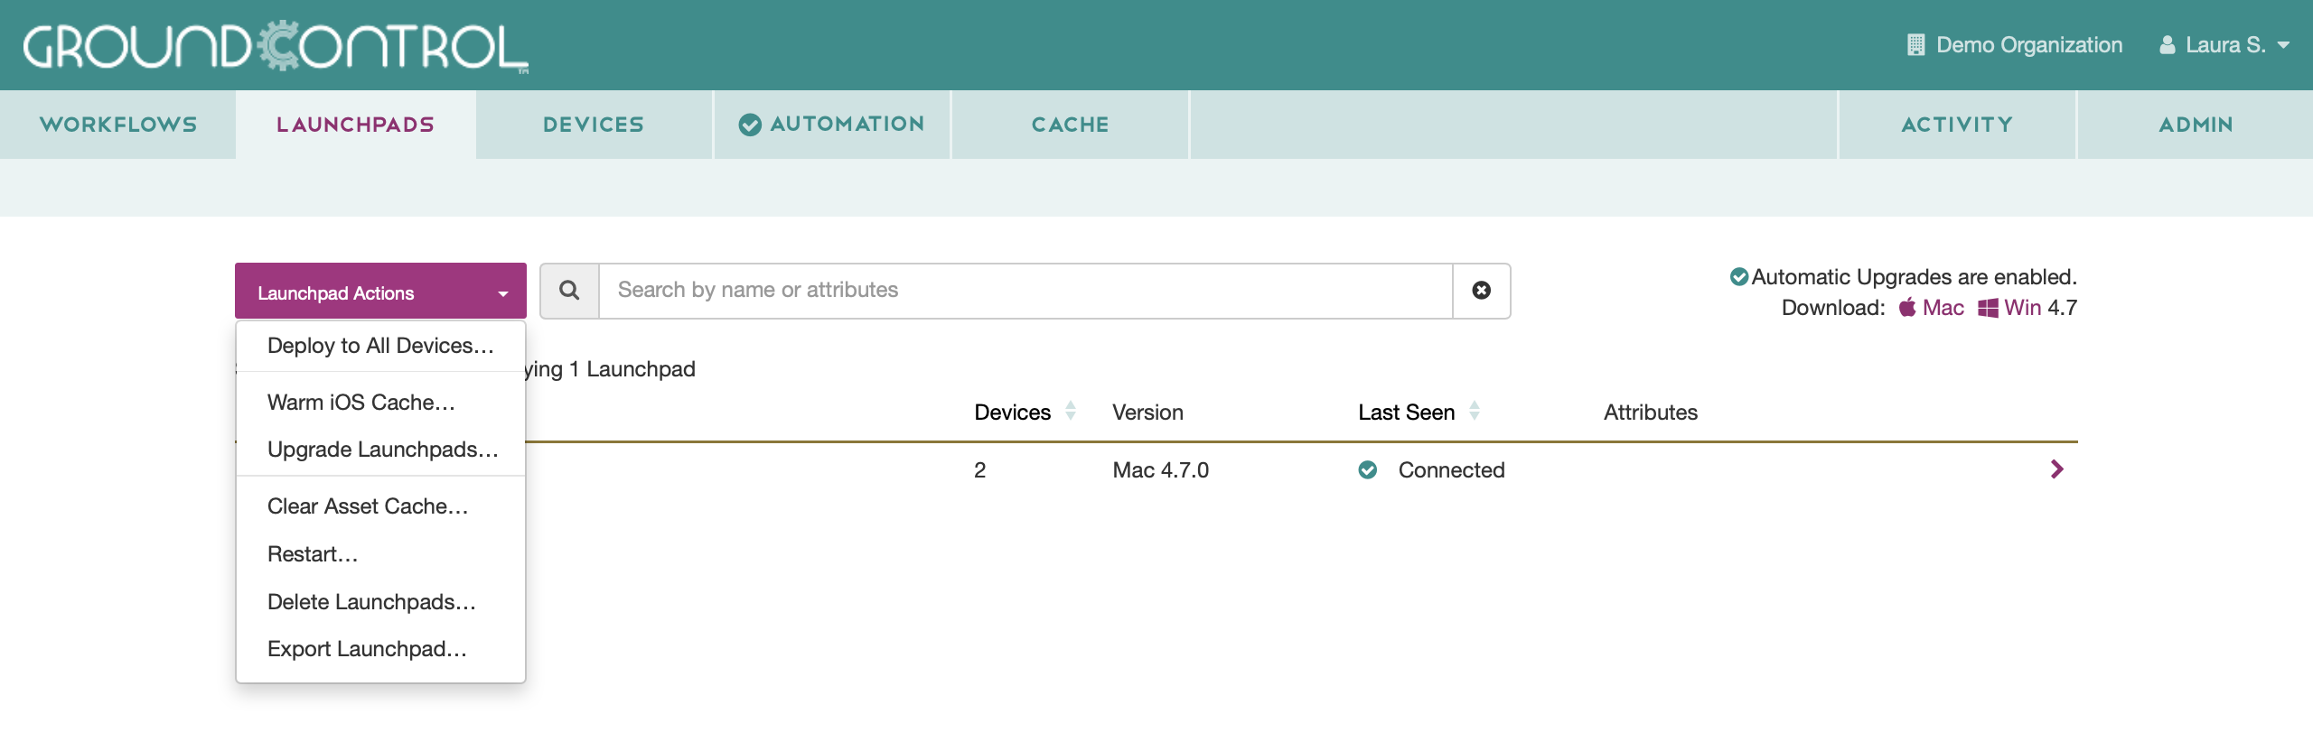This screenshot has height=742, width=2313.
Task: Open the Laura S. user menu
Action: pyautogui.click(x=2224, y=45)
